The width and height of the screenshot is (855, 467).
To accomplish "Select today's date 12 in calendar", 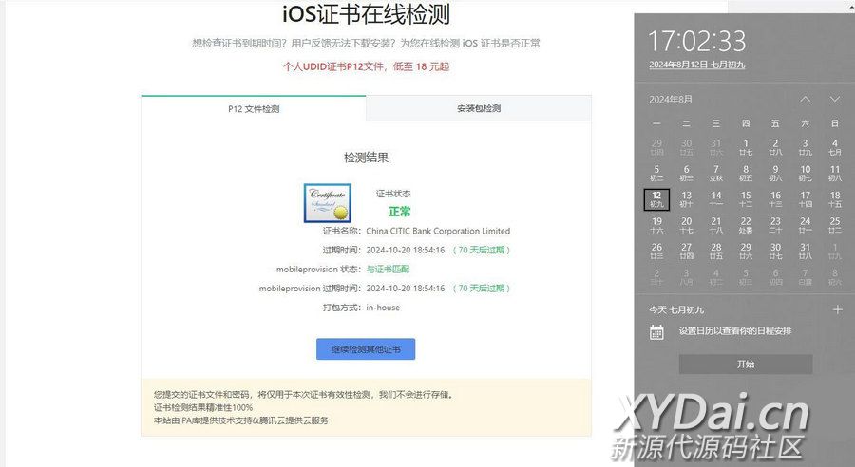I will pyautogui.click(x=656, y=199).
